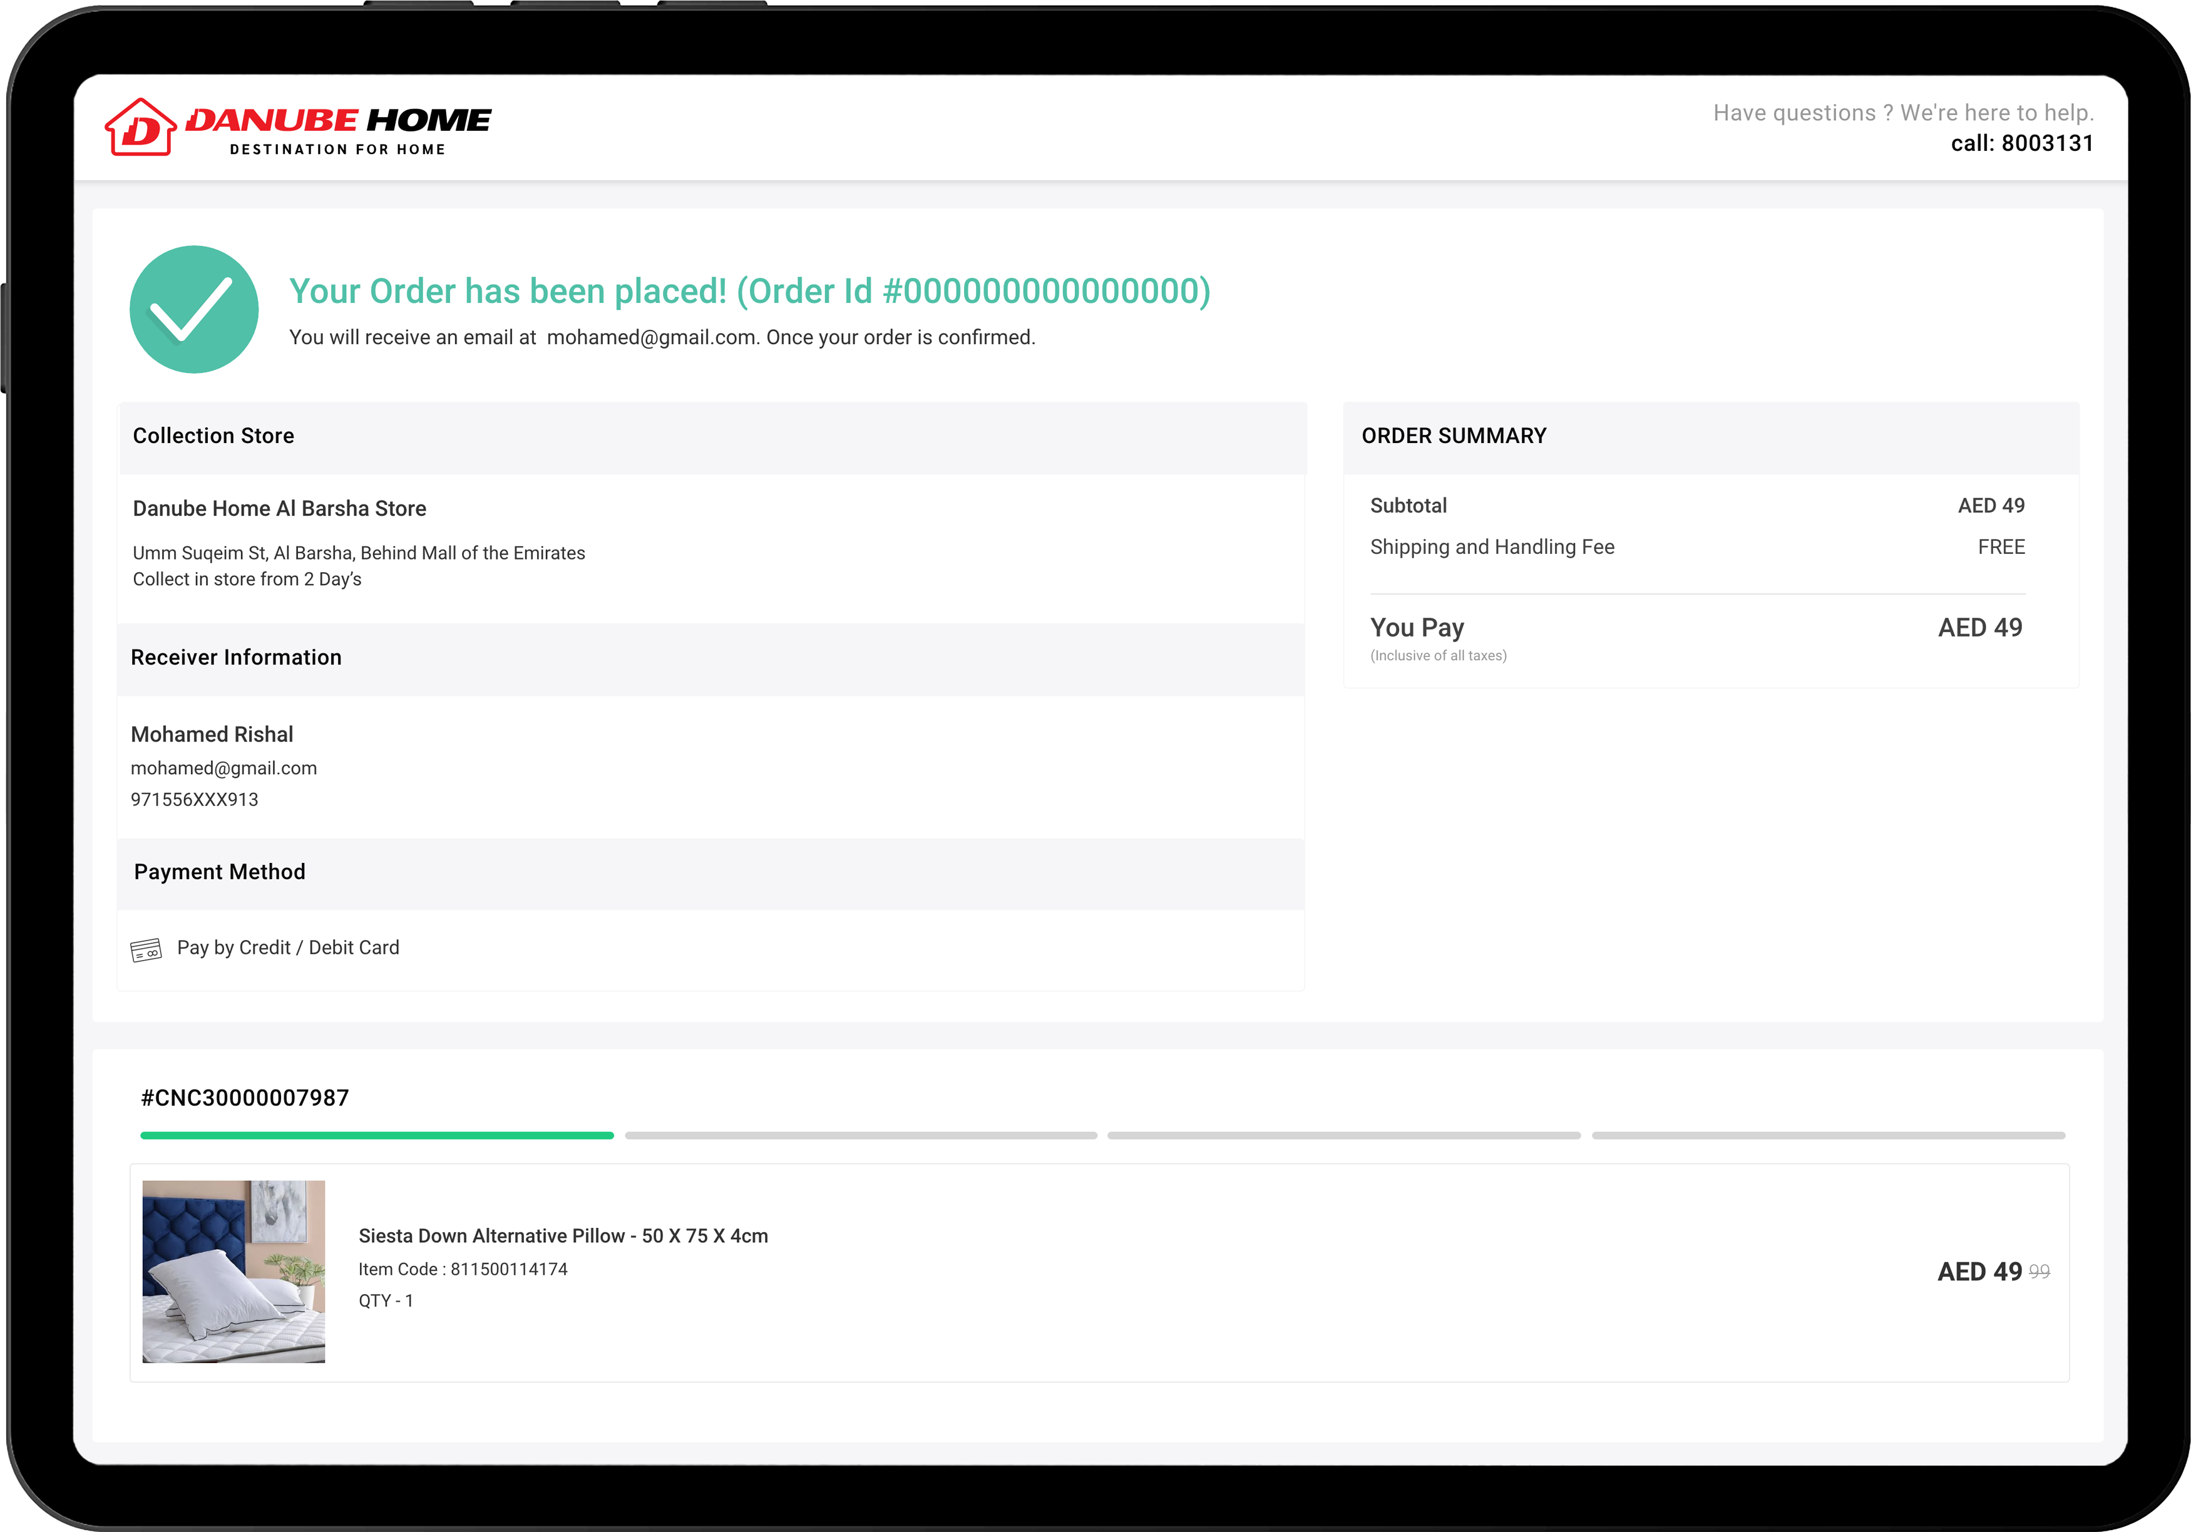This screenshot has height=1532, width=2191.
Task: Click the Danube Home brand wordmark
Action: 338,120
